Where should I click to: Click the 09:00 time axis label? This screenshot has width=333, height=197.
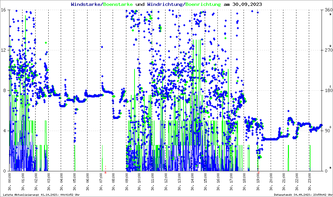pos(126,182)
